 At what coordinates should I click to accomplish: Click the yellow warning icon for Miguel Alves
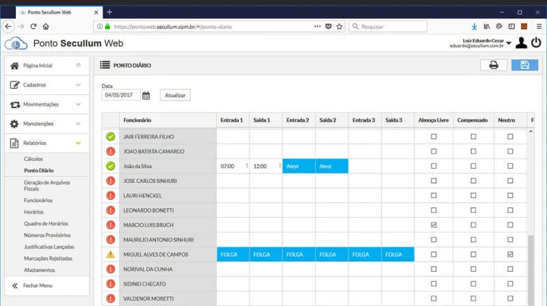pos(110,255)
